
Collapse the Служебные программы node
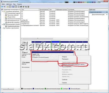[x=2, y=12]
